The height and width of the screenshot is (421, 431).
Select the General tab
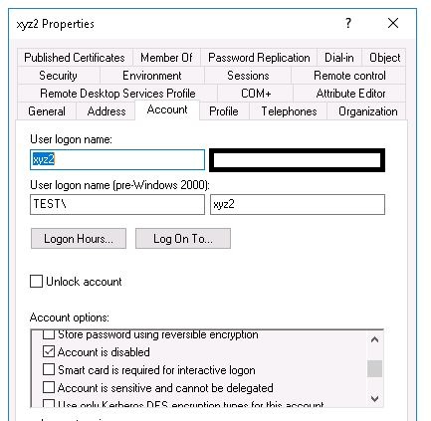point(47,111)
